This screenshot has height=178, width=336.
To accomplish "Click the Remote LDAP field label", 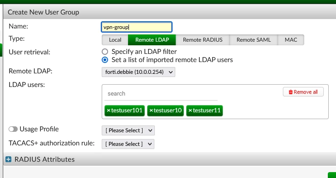I will point(30,71).
